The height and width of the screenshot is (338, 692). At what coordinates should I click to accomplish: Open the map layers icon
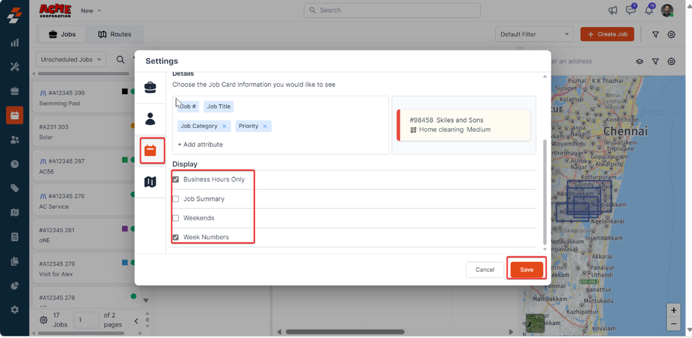[639, 61]
